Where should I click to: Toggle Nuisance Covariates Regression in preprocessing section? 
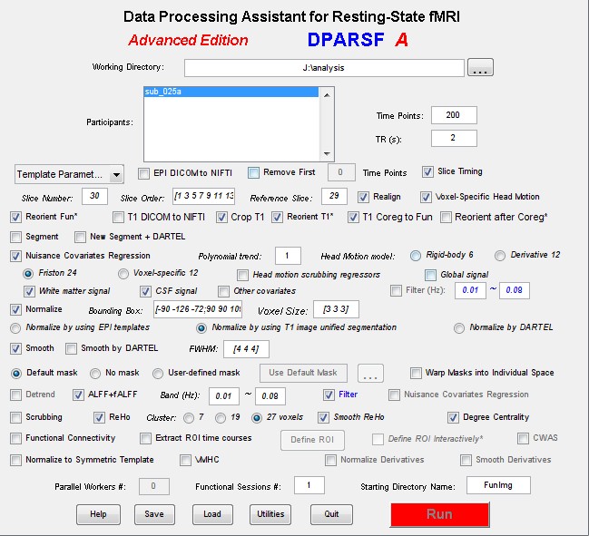pyautogui.click(x=15, y=256)
